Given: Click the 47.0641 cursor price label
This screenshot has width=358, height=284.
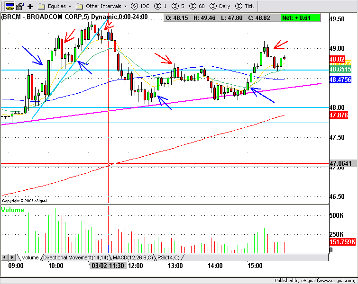Looking at the screenshot, I should click(343, 163).
